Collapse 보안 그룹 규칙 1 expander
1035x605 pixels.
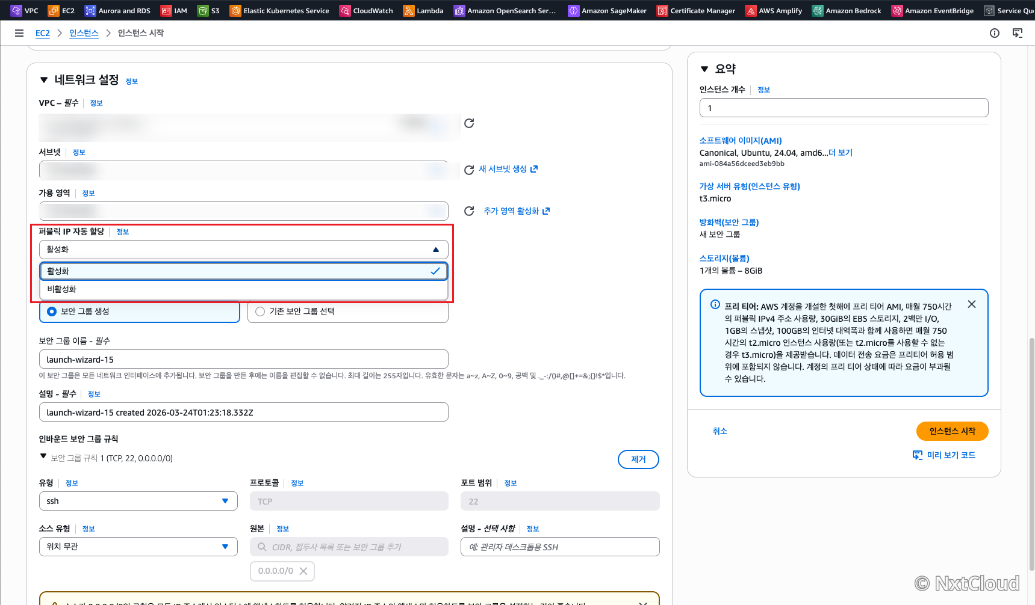click(x=43, y=456)
